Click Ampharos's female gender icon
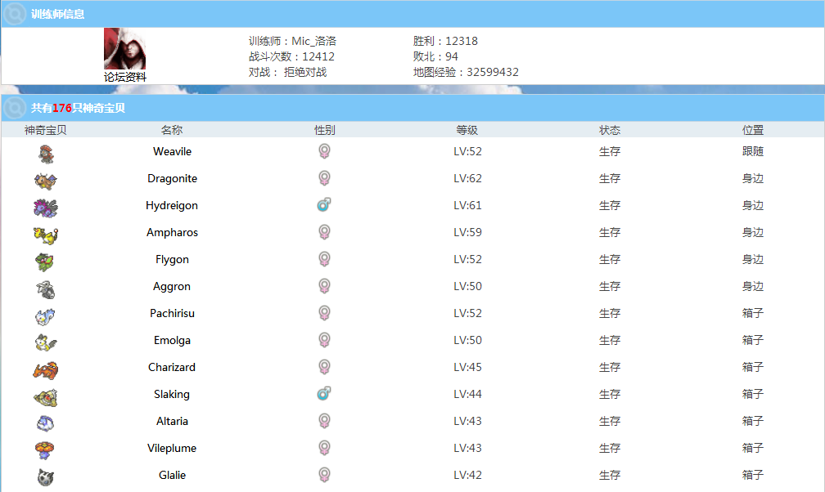The image size is (825, 492). click(325, 232)
